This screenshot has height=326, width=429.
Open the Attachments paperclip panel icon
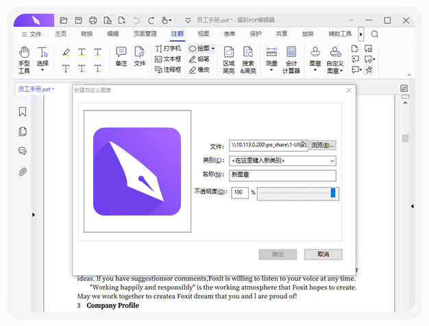23,172
